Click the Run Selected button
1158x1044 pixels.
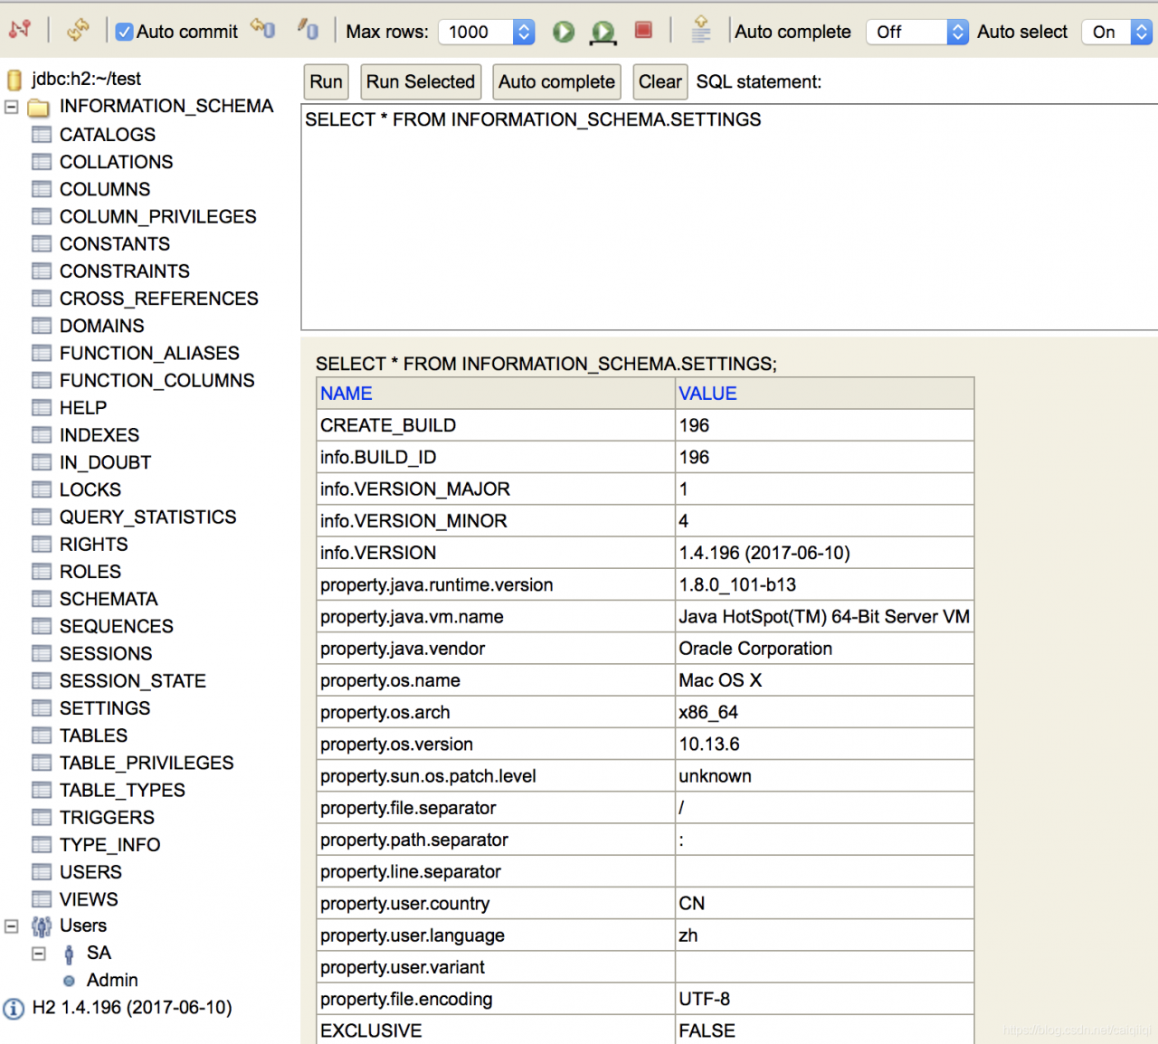click(421, 82)
